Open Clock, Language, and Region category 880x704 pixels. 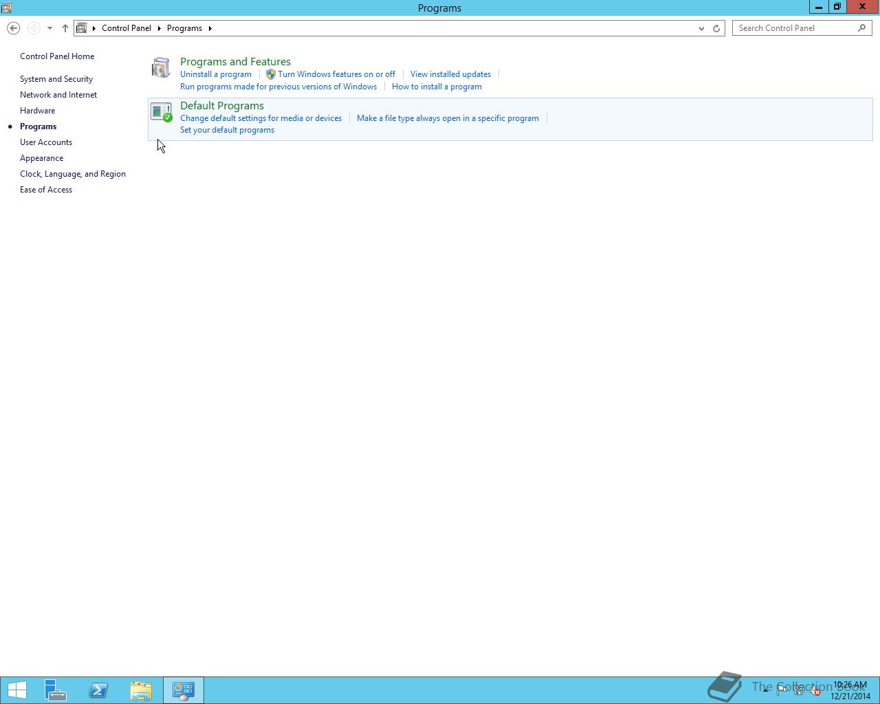click(x=73, y=174)
